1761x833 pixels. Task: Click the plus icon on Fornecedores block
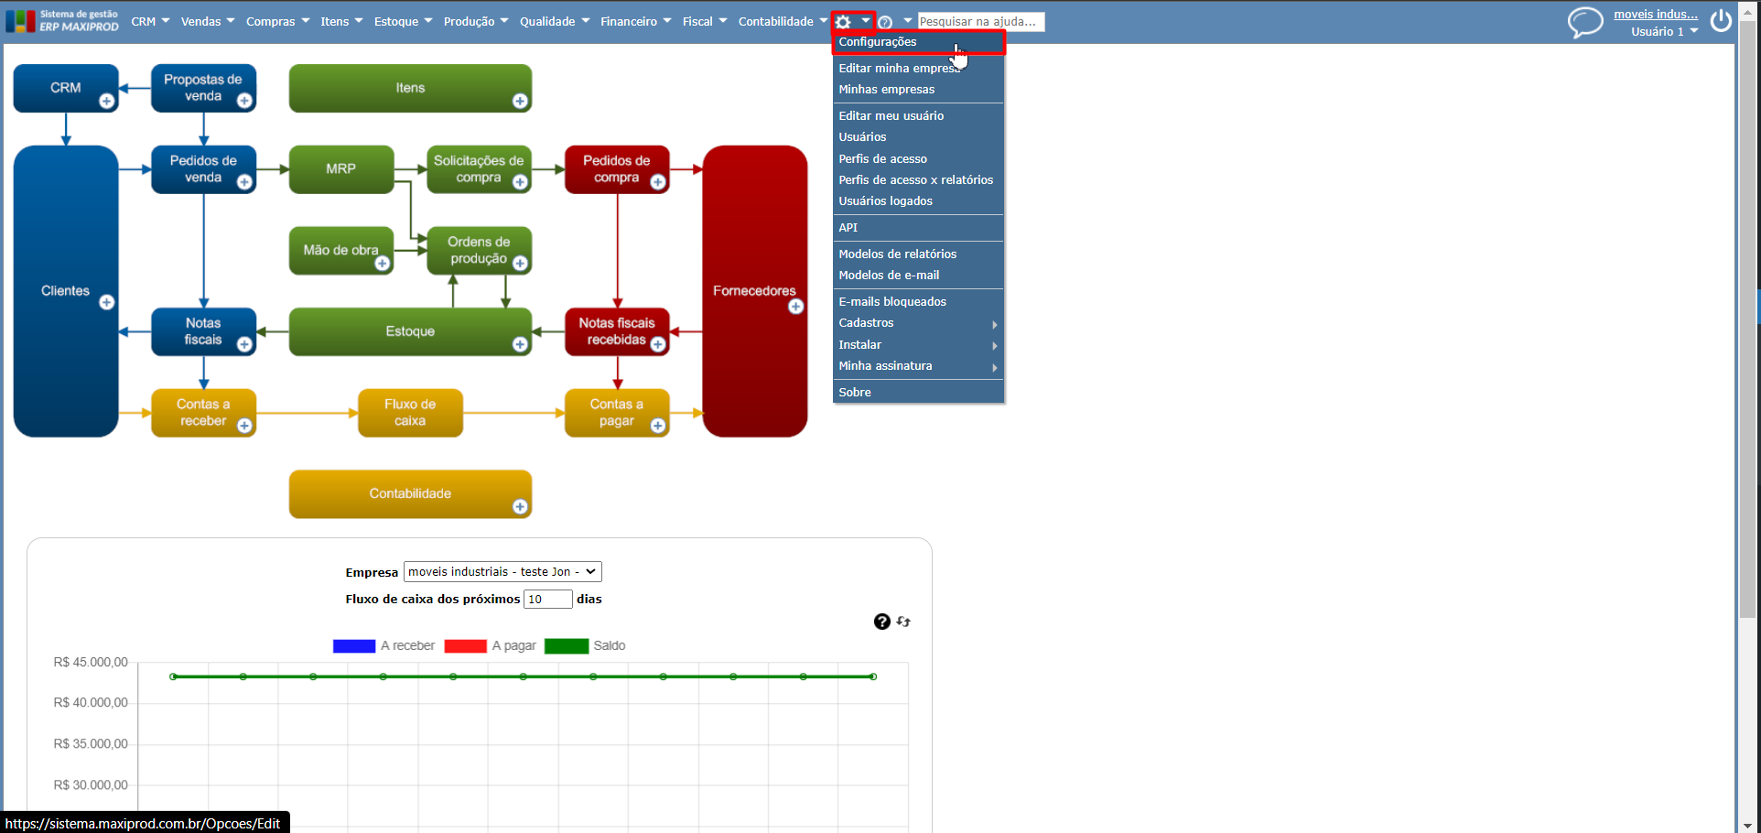click(x=795, y=307)
